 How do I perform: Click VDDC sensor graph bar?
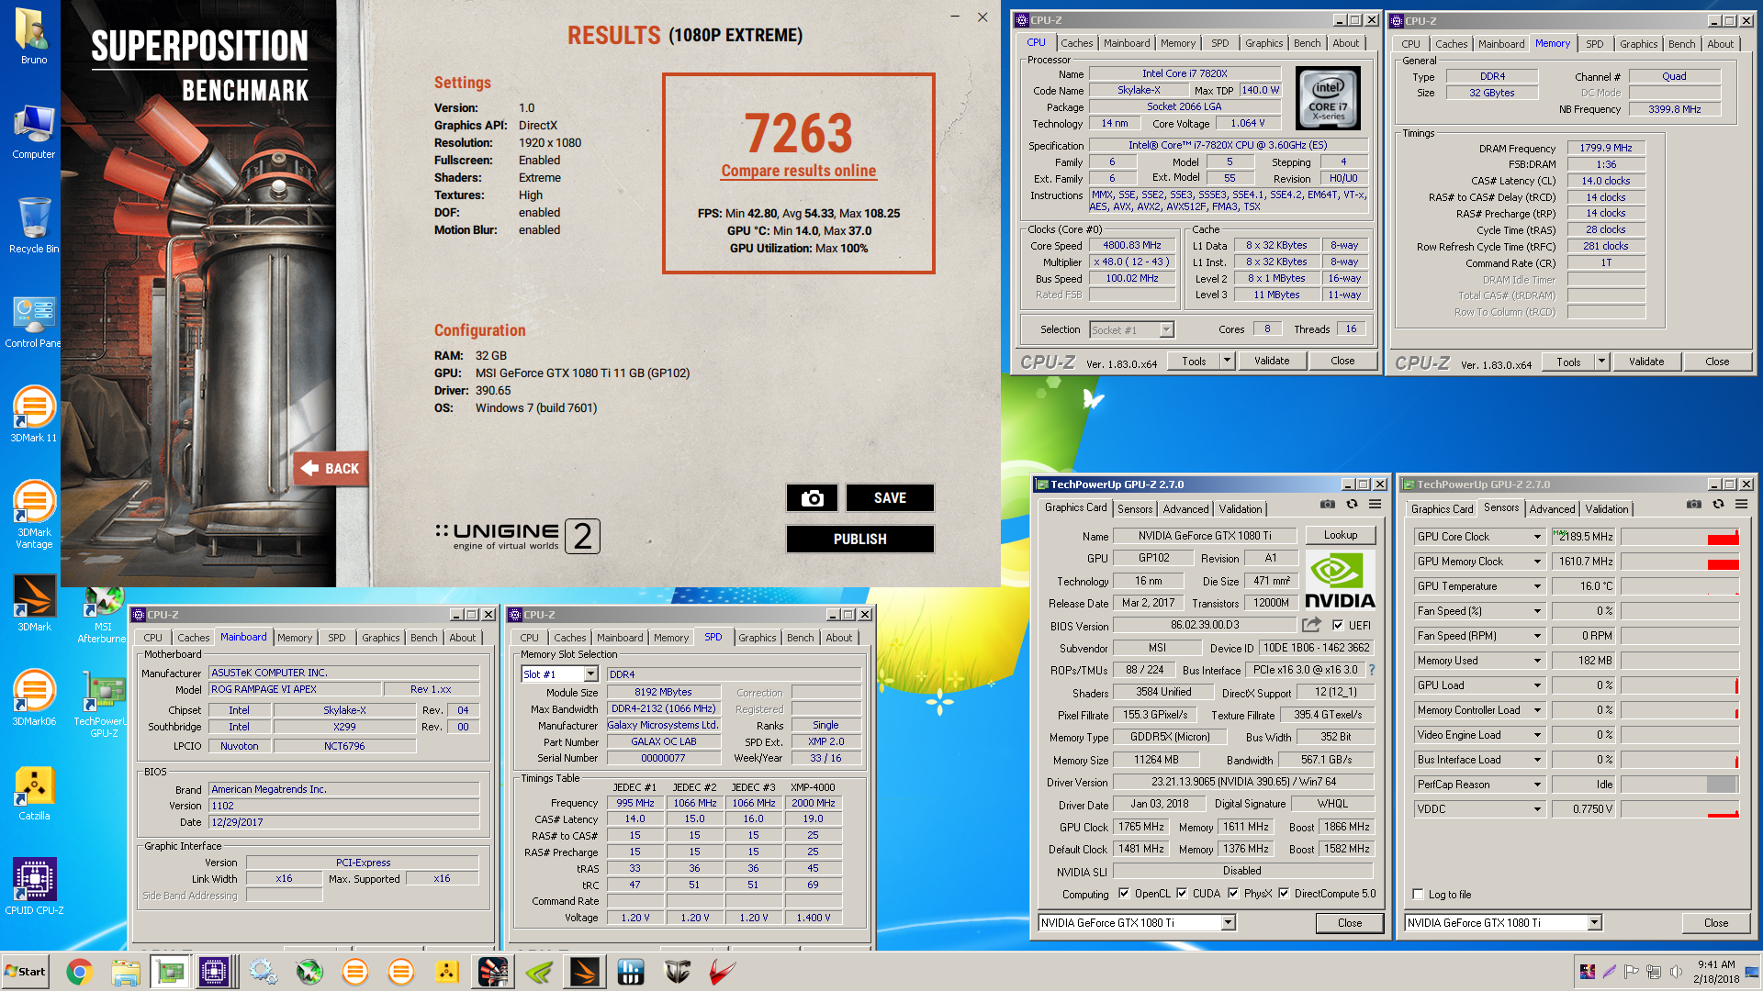pos(1679,809)
